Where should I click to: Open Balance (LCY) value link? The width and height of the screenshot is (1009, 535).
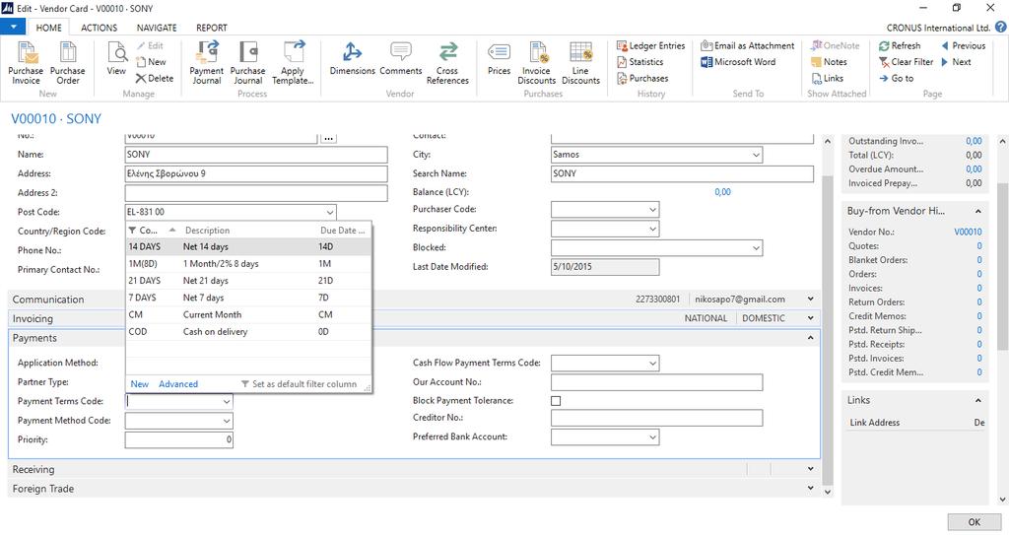722,192
